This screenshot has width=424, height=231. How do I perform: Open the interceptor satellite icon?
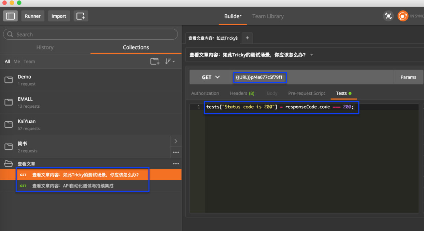388,16
